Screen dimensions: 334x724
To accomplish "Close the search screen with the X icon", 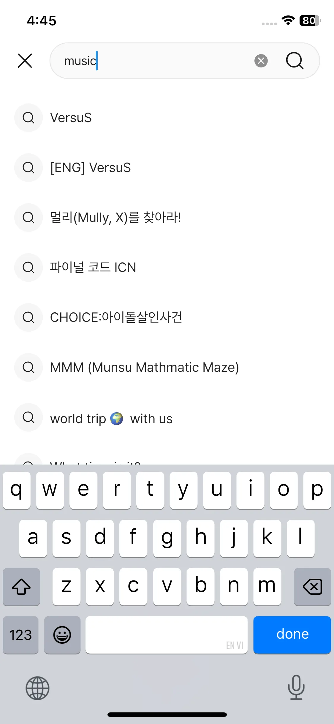I will click(25, 61).
